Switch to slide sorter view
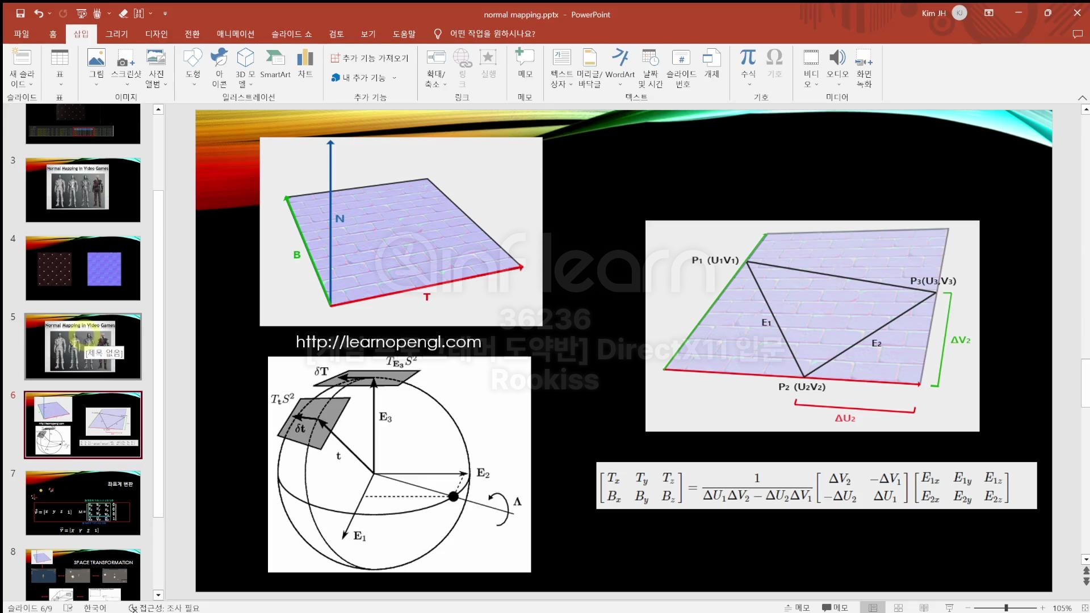 pos(898,608)
